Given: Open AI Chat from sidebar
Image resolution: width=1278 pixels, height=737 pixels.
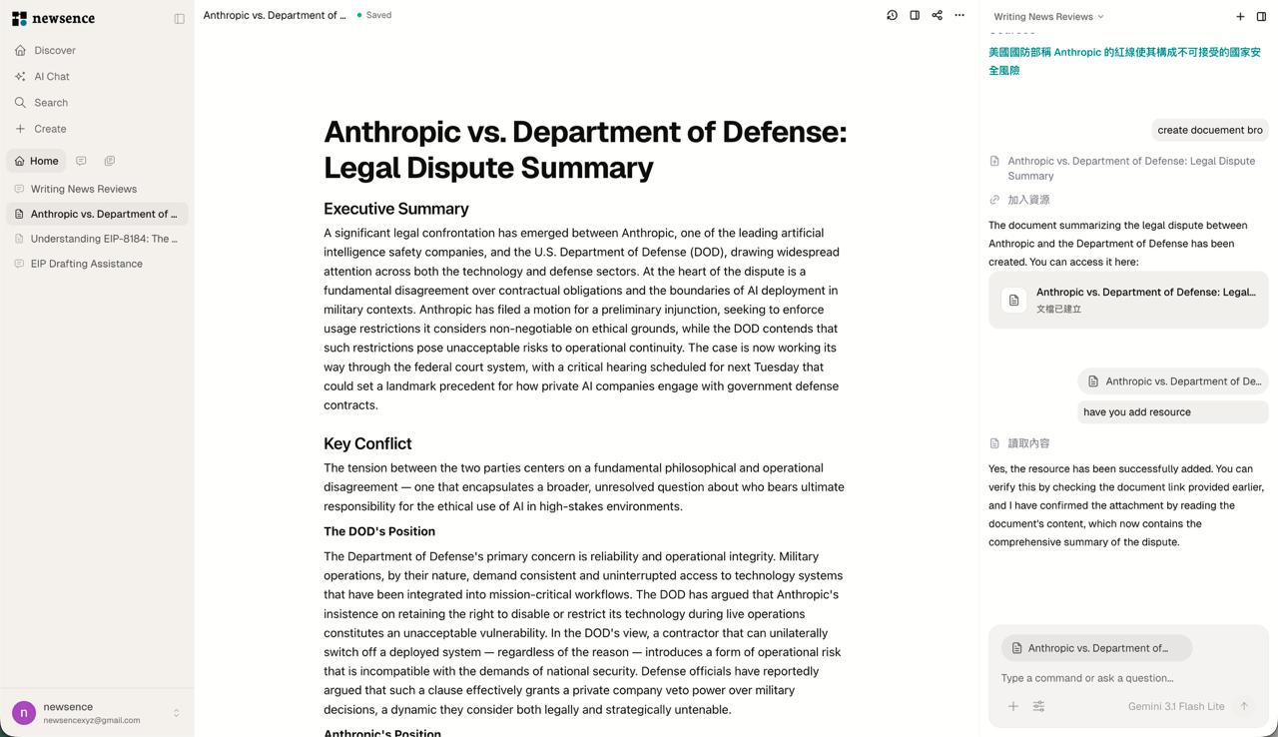Looking at the screenshot, I should [52, 76].
